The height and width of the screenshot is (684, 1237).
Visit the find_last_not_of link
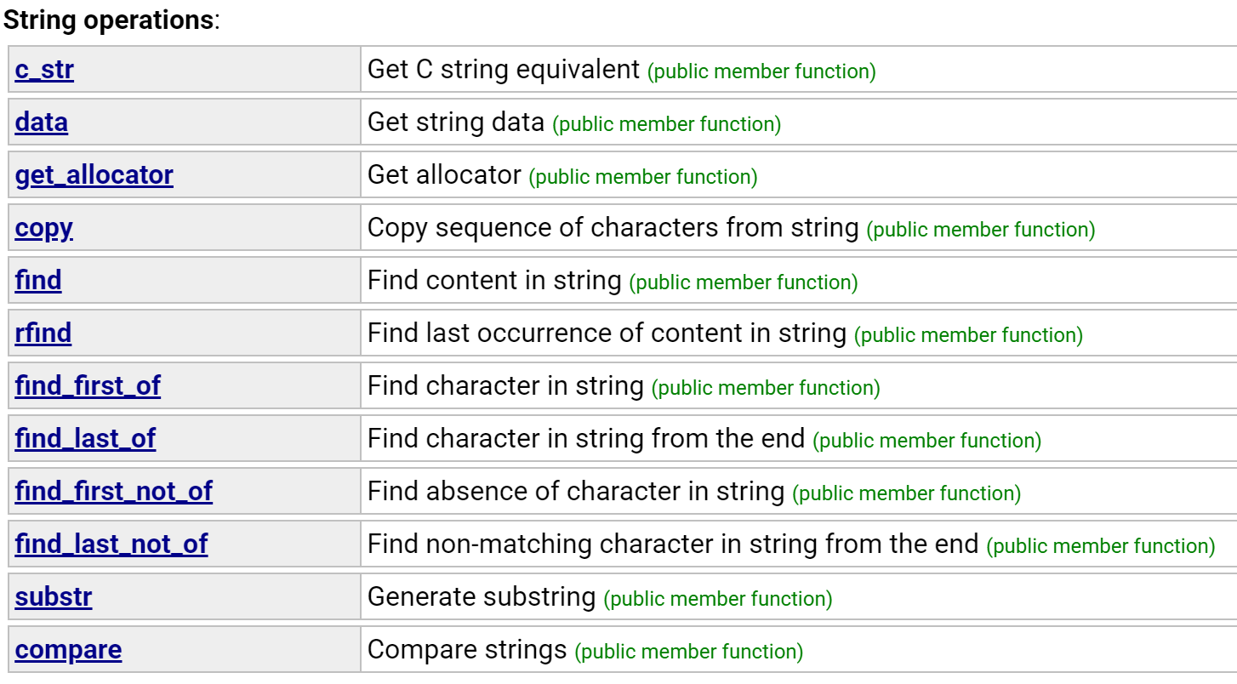(x=111, y=544)
